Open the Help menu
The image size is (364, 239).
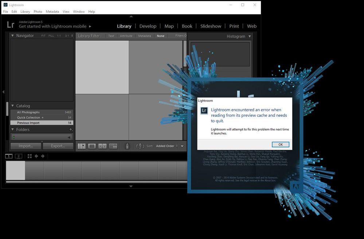[91, 12]
